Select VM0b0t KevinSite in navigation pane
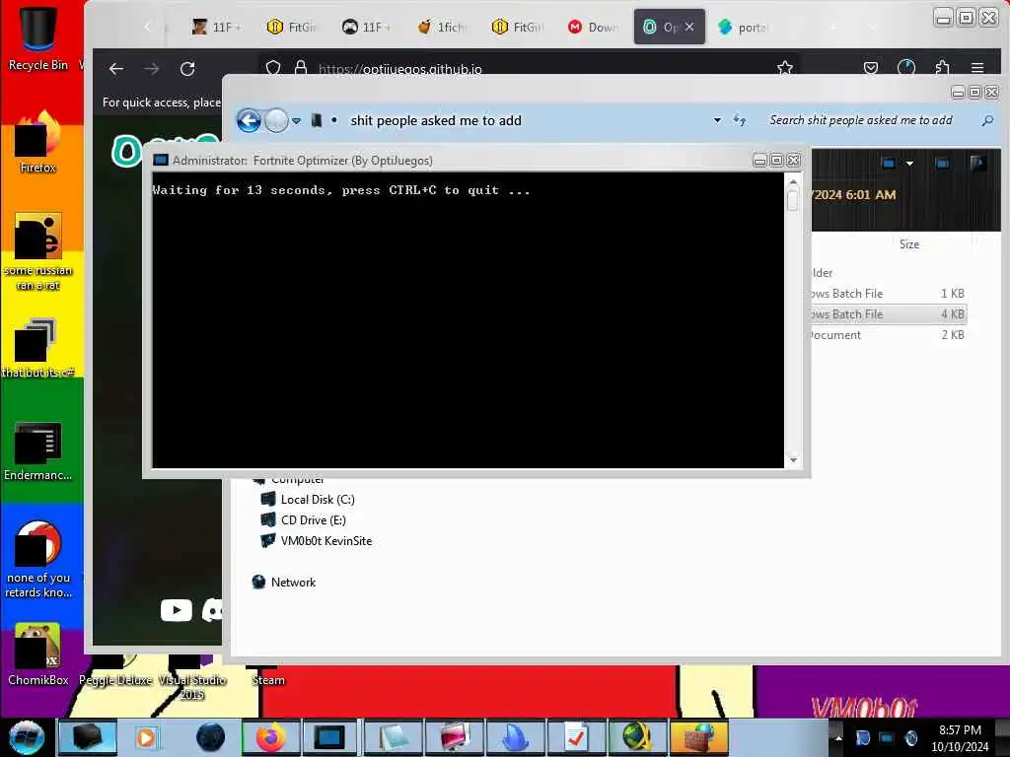 325,541
